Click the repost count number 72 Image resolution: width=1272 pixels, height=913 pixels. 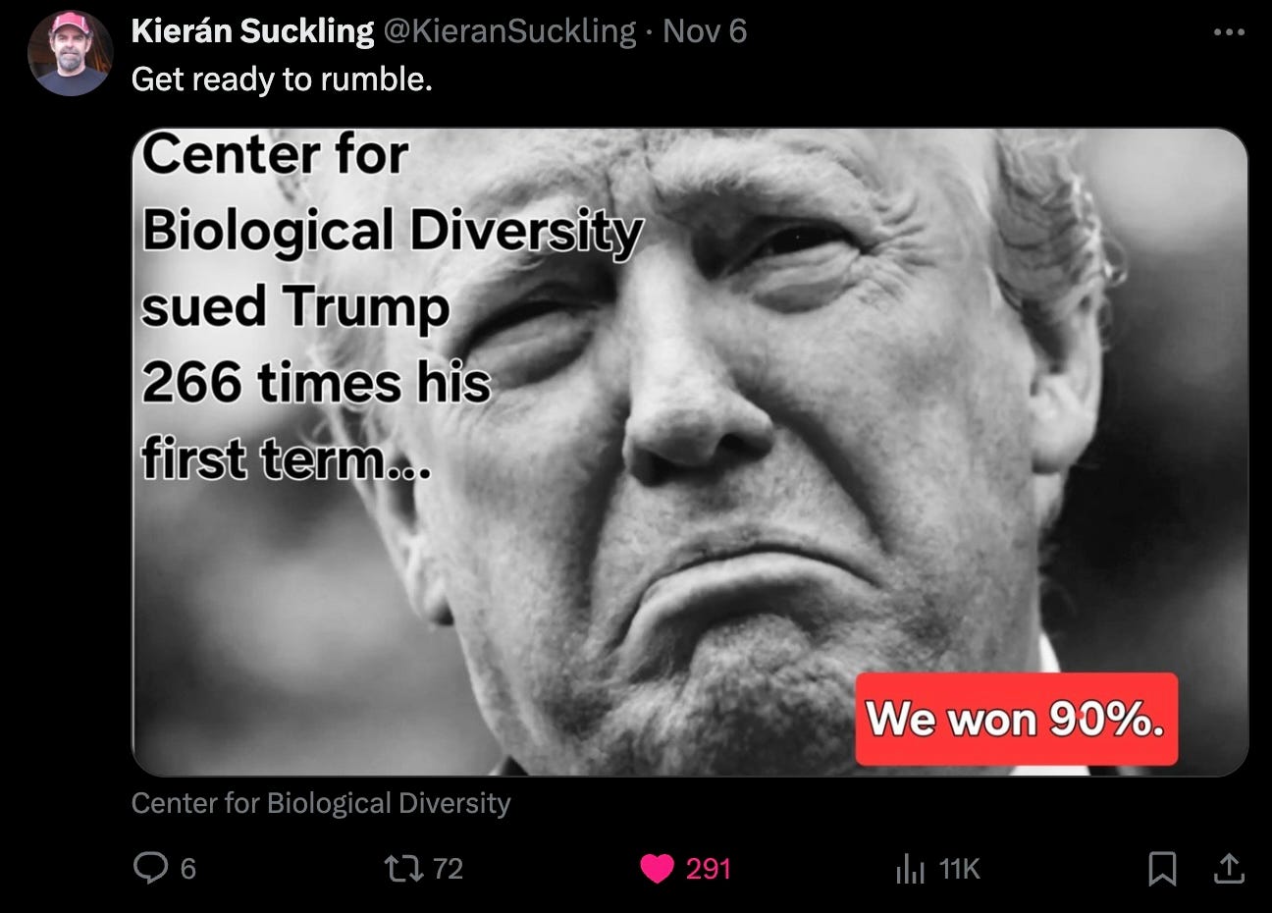(448, 869)
